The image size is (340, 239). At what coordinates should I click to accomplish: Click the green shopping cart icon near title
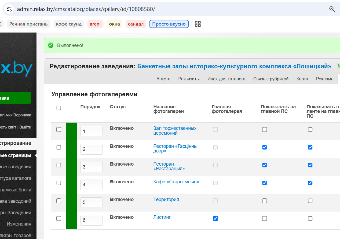pyautogui.click(x=338, y=66)
